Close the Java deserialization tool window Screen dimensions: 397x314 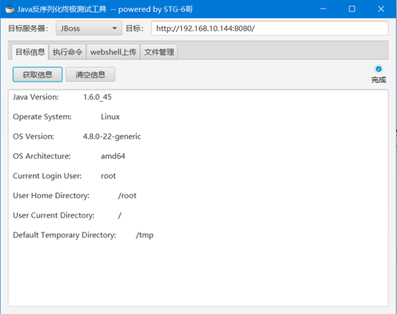click(x=381, y=9)
